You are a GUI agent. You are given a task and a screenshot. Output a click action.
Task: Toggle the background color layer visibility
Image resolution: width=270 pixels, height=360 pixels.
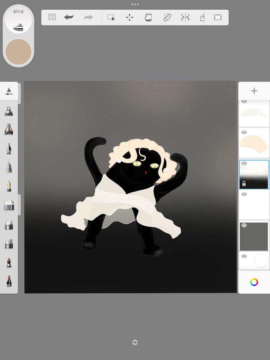[x=244, y=256]
